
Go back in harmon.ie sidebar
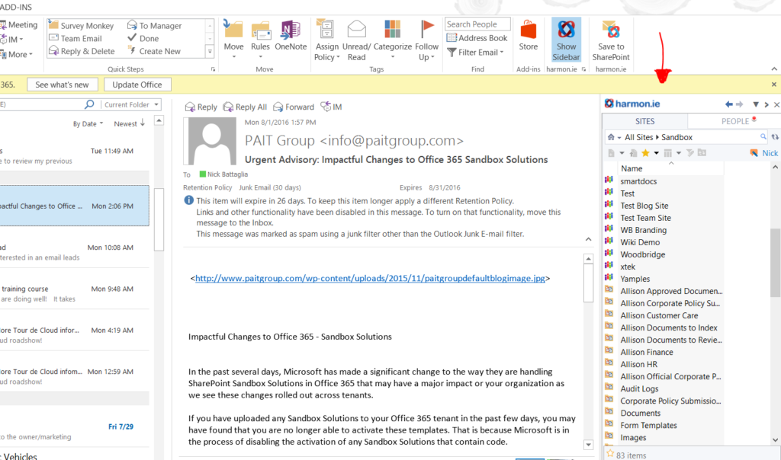[x=728, y=104]
